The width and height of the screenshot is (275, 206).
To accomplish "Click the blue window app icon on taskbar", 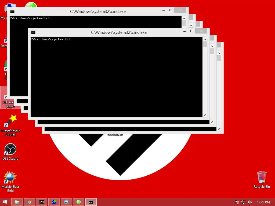I will (66, 202).
